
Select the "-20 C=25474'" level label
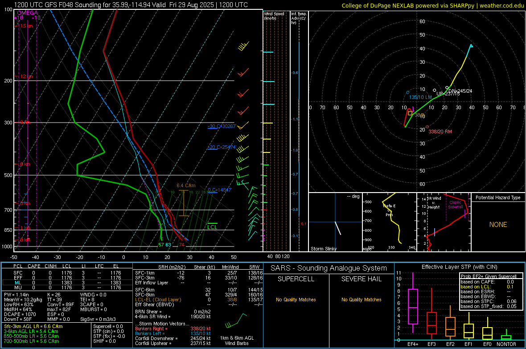click(222, 148)
